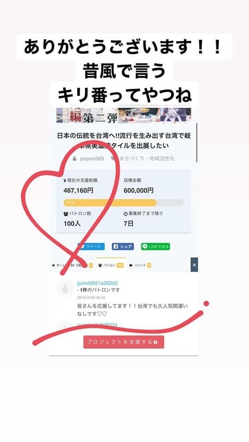
Task: Send via the green LINEで送る button
Action: [x=155, y=246]
